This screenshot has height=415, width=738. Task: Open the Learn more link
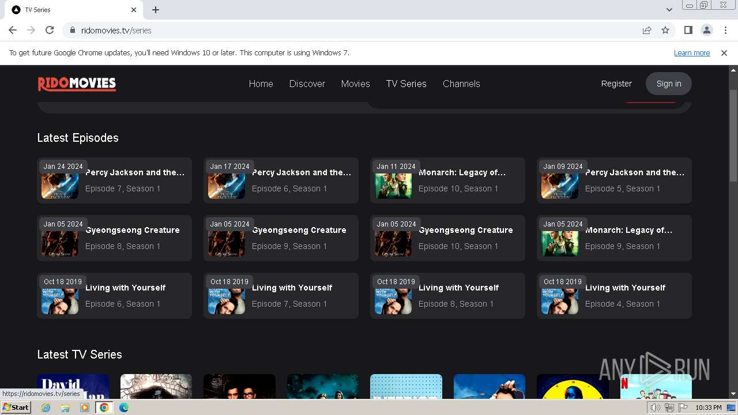pos(692,52)
